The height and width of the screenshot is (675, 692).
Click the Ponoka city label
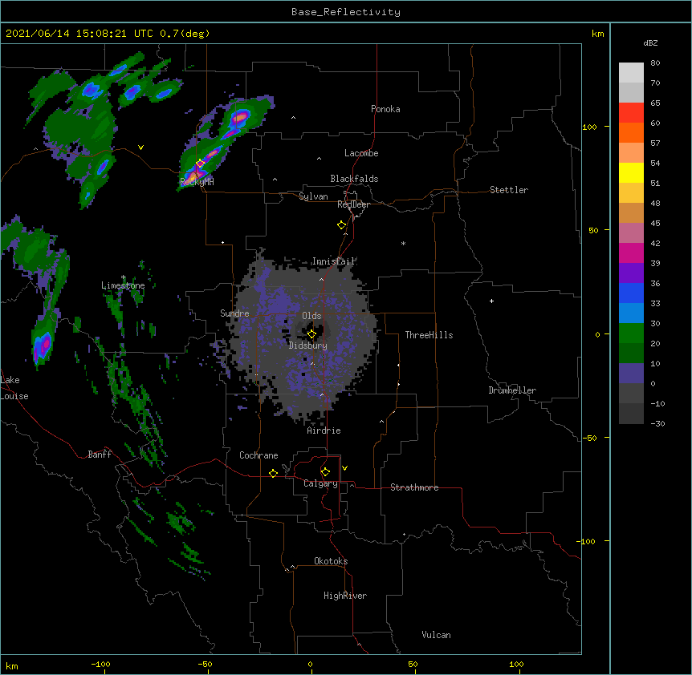click(x=385, y=109)
